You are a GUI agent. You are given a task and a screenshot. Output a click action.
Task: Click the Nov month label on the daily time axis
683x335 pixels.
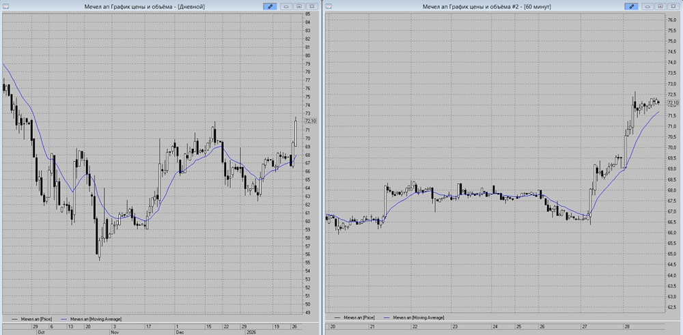[114, 332]
